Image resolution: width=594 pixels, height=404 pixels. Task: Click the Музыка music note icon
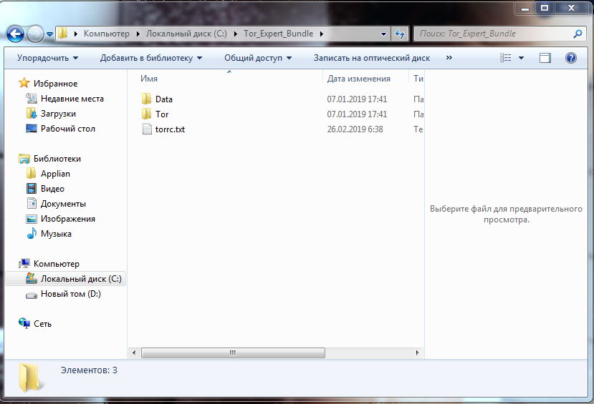pos(32,234)
